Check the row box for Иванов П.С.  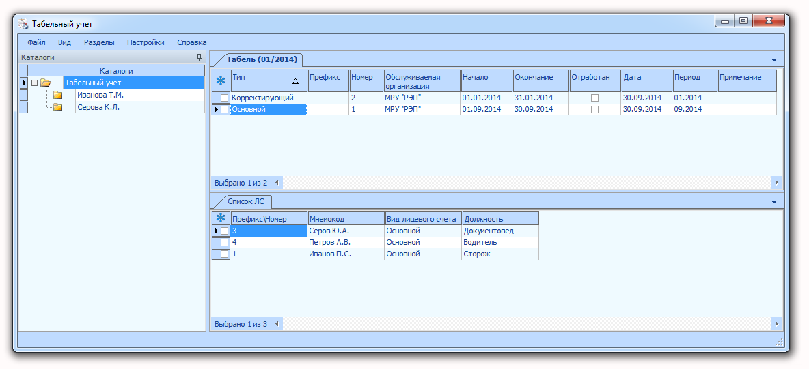(x=224, y=254)
